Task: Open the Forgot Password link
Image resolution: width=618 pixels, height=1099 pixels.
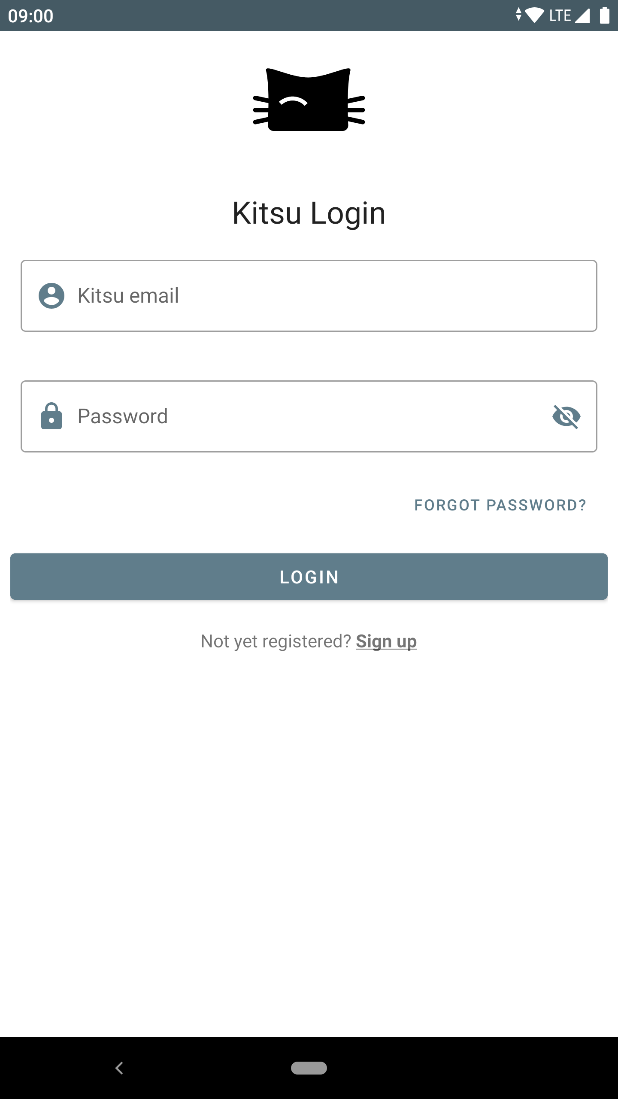Action: pos(500,505)
